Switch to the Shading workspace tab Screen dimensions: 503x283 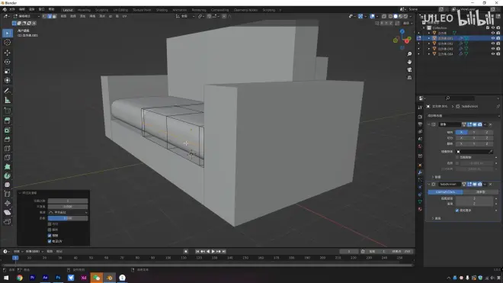pyautogui.click(x=162, y=10)
